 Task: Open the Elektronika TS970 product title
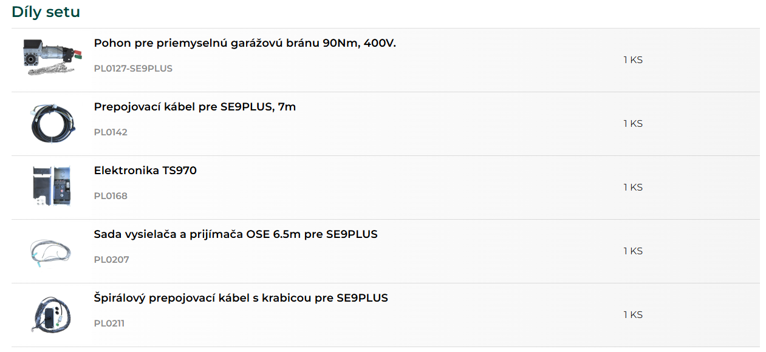(x=145, y=171)
